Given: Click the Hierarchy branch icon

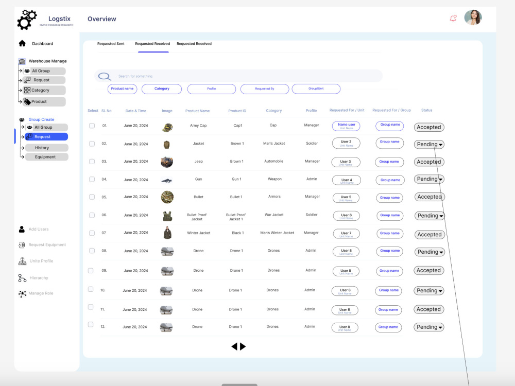Looking at the screenshot, I should tap(22, 278).
